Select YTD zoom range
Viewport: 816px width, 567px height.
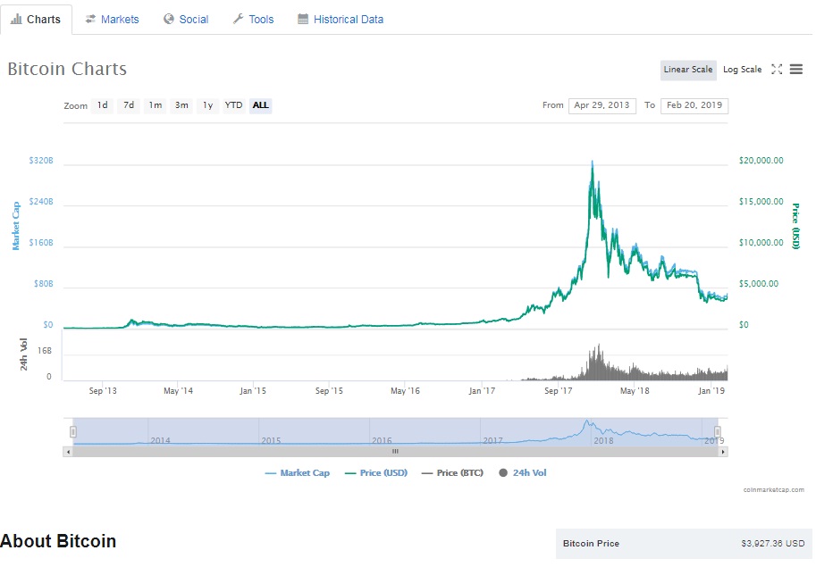point(233,105)
